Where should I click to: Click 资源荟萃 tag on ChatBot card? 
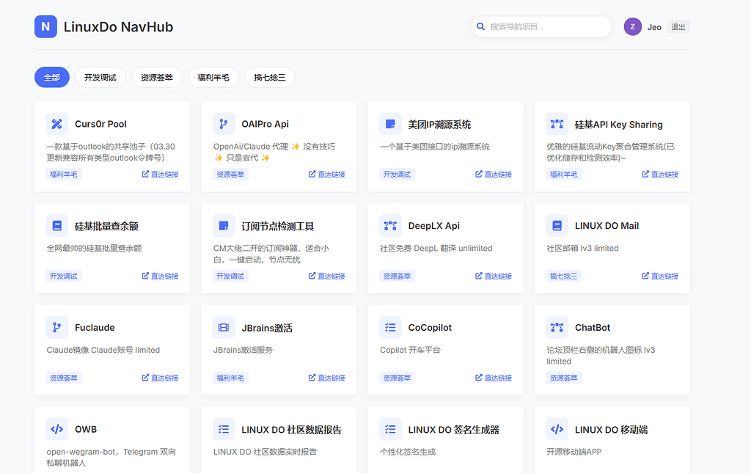click(x=564, y=378)
